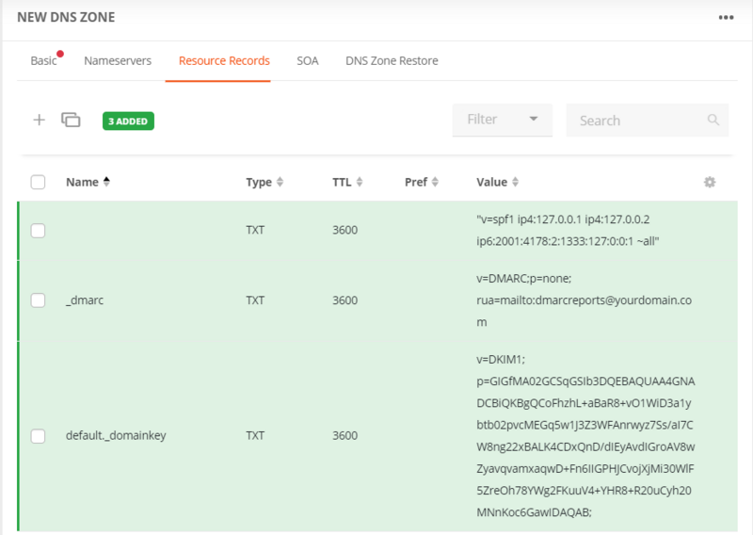Check the _dmarc record checkbox

(38, 300)
